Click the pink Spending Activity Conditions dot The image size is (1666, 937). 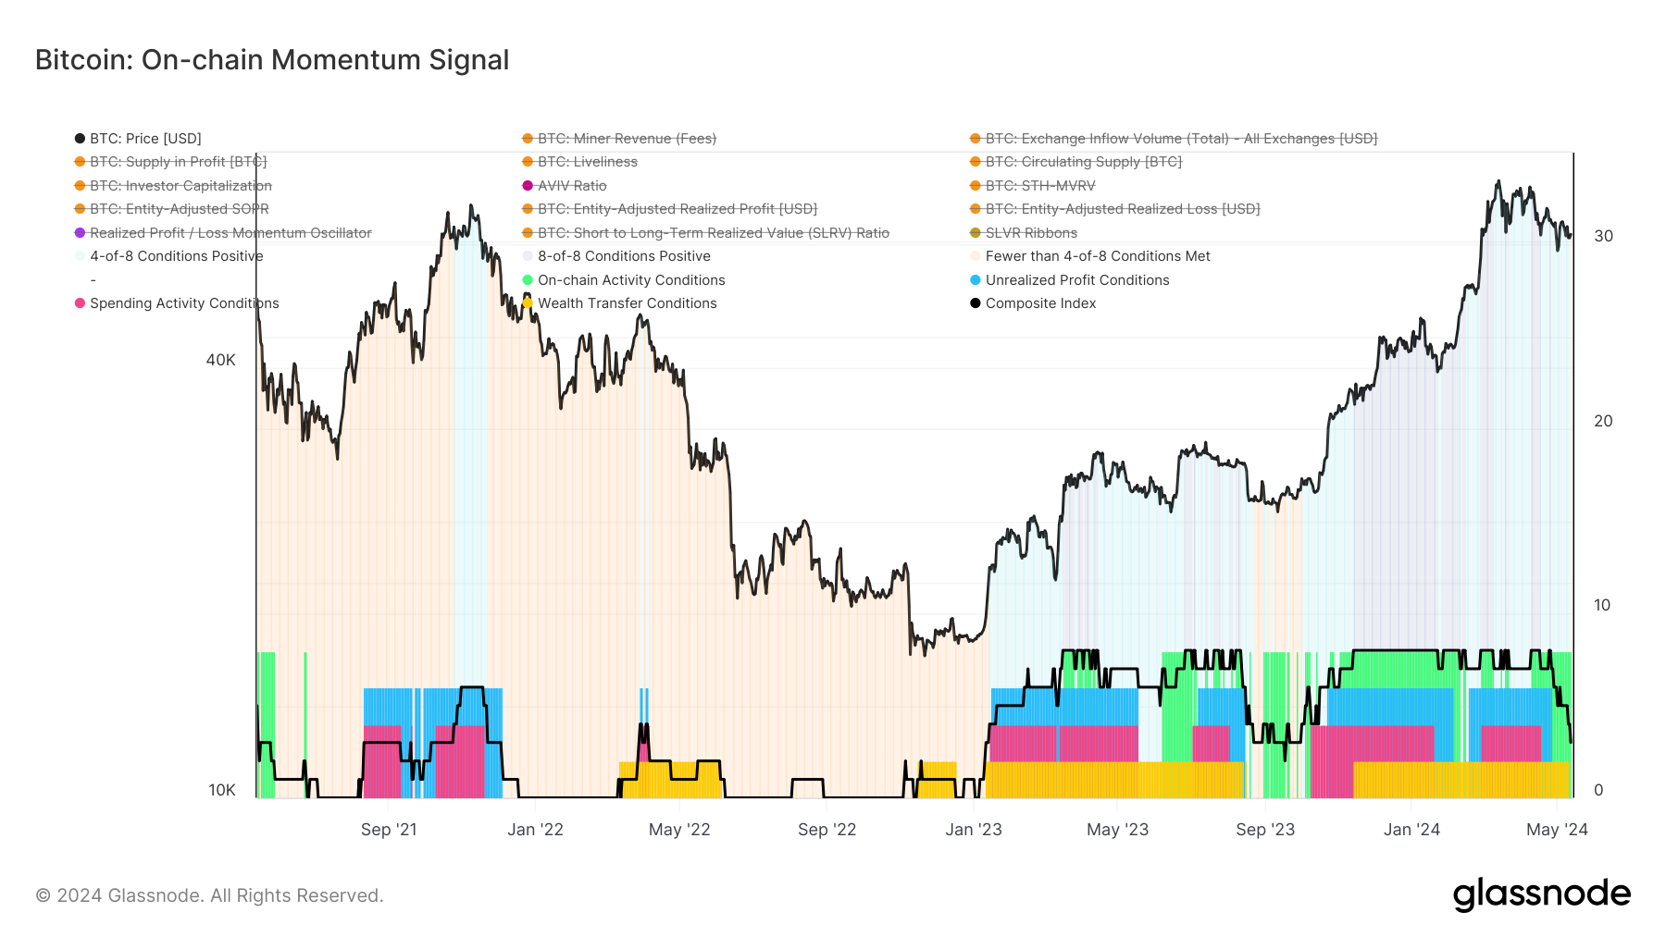80,303
